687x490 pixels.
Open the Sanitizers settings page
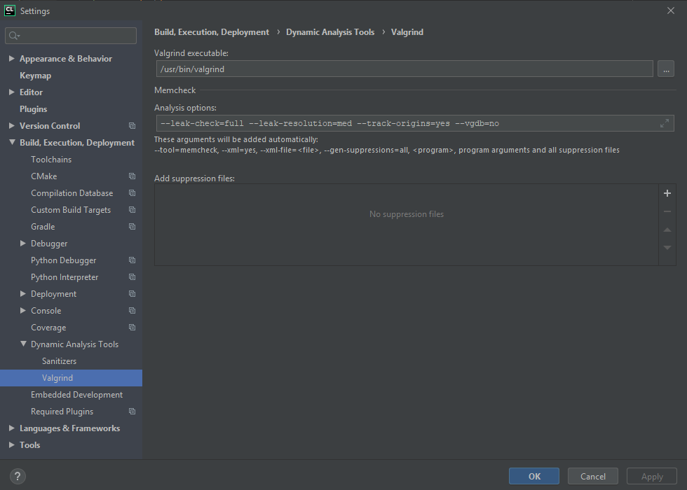(59, 361)
